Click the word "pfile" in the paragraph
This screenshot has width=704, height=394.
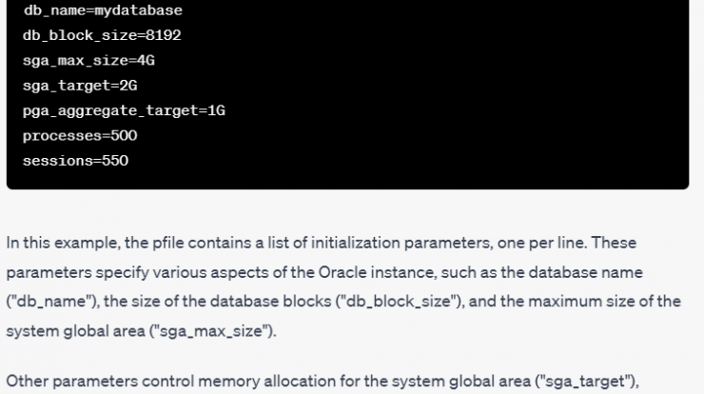click(168, 243)
